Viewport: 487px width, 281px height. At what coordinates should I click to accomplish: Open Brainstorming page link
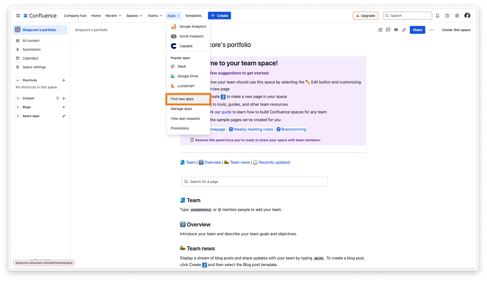point(291,129)
